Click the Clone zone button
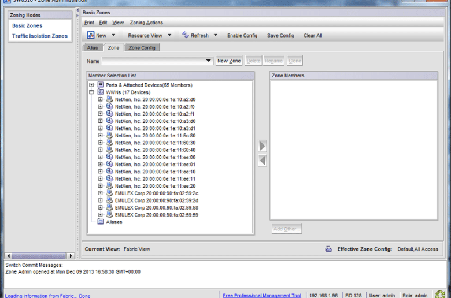 click(x=295, y=61)
